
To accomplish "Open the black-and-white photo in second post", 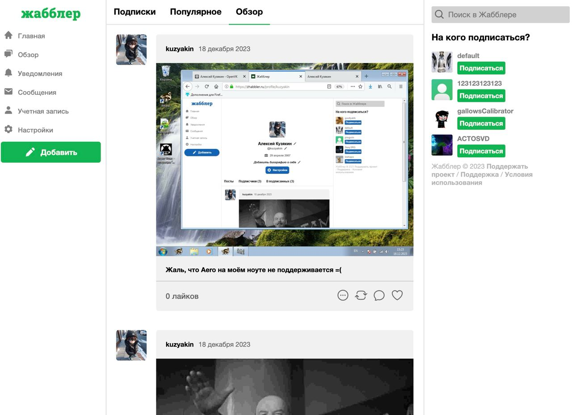I will coord(285,387).
